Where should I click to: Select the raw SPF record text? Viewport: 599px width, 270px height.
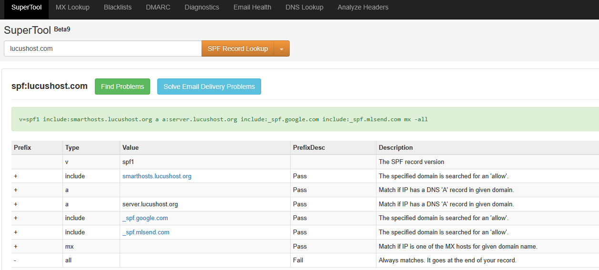tap(223, 119)
